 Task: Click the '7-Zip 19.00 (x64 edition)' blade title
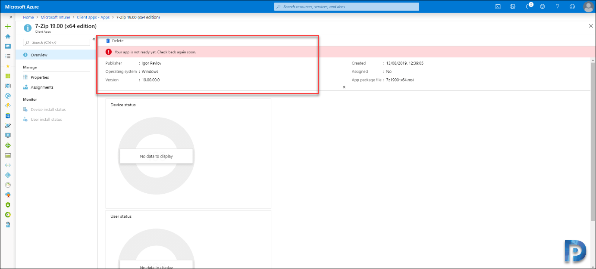(x=66, y=26)
